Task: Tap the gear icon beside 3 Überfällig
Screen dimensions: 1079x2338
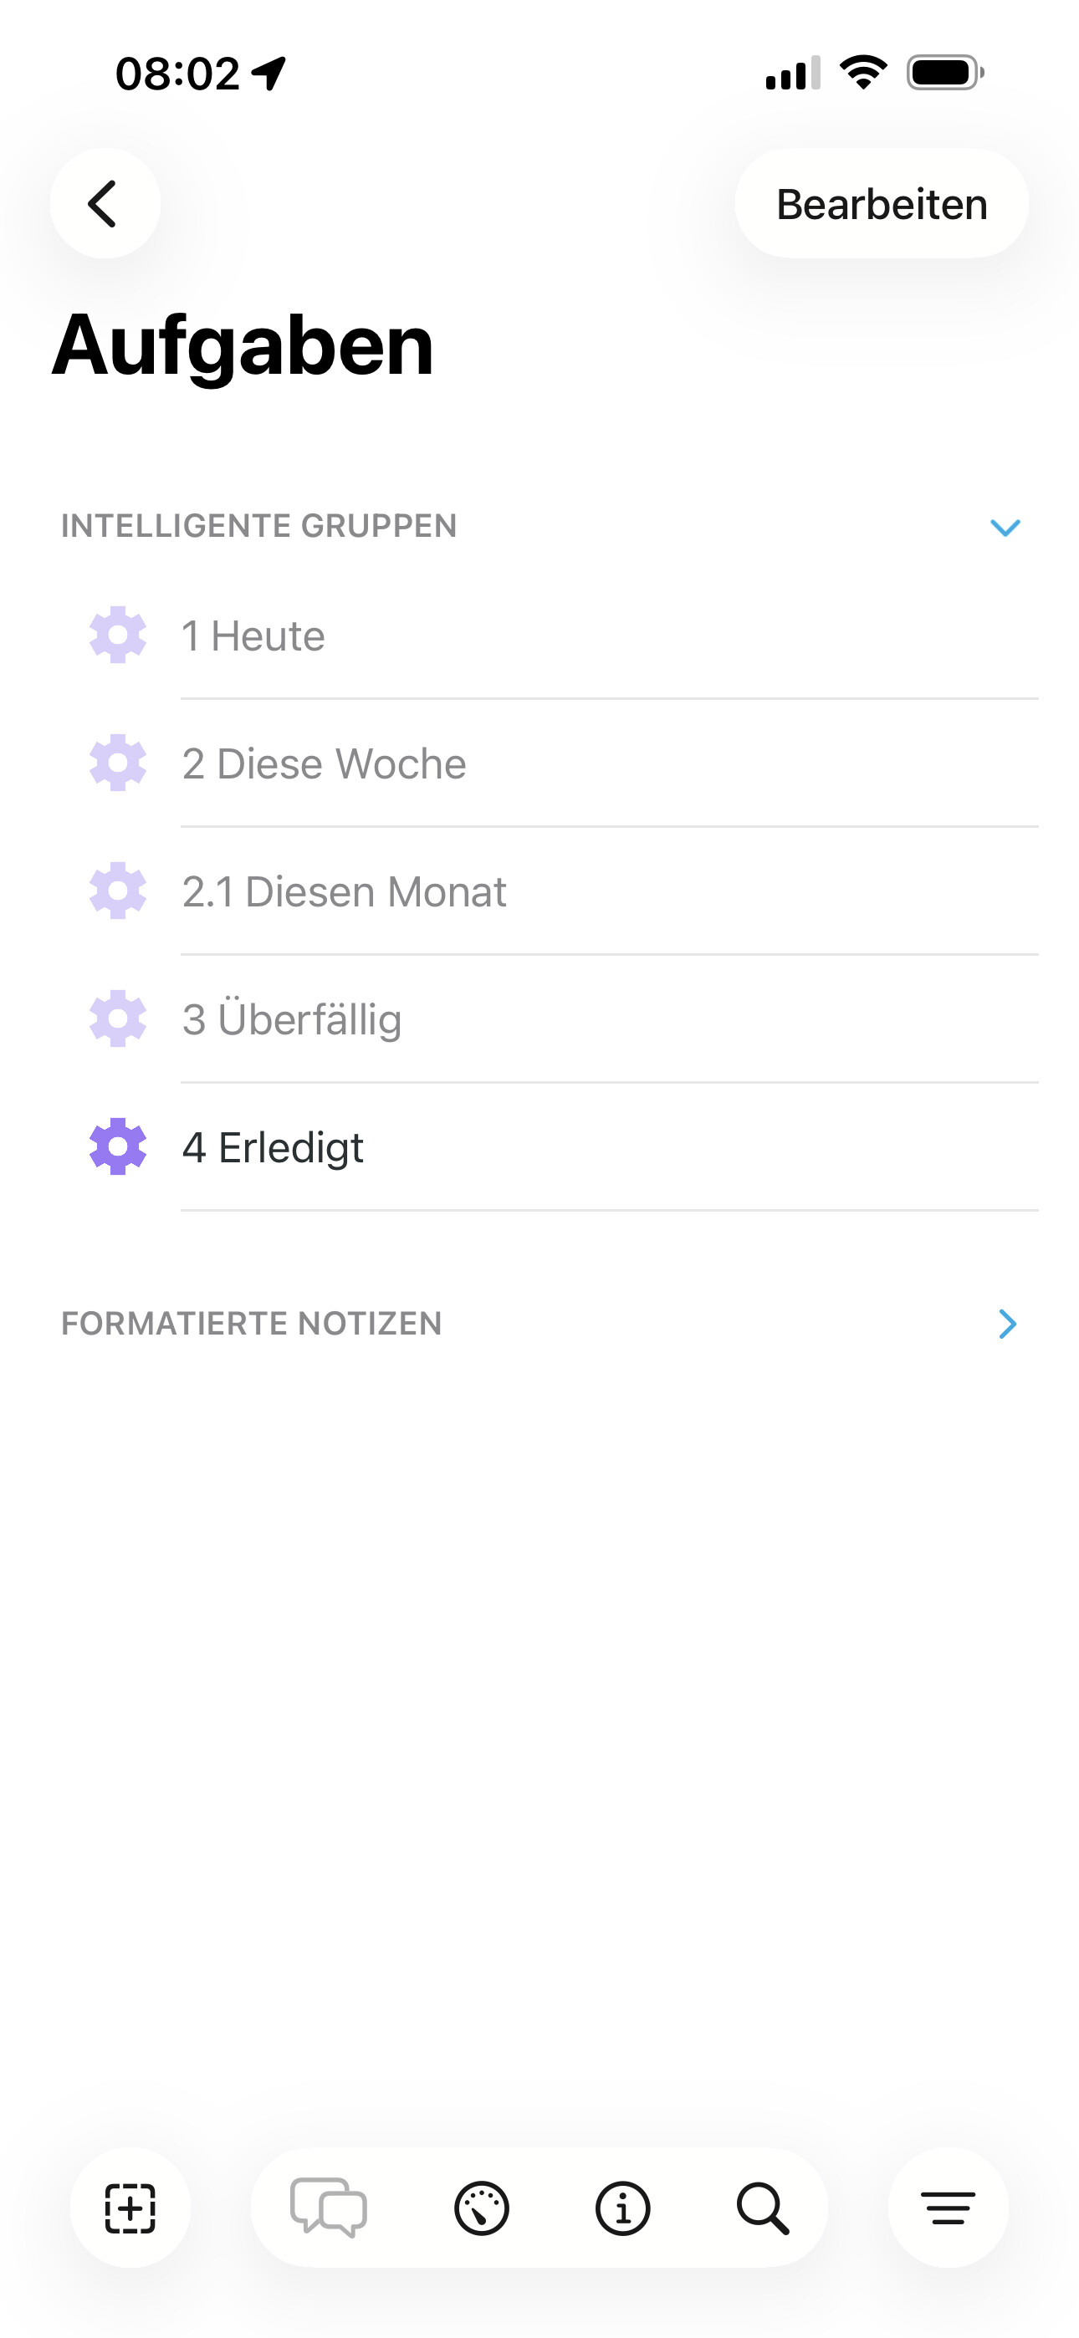Action: 118,1019
